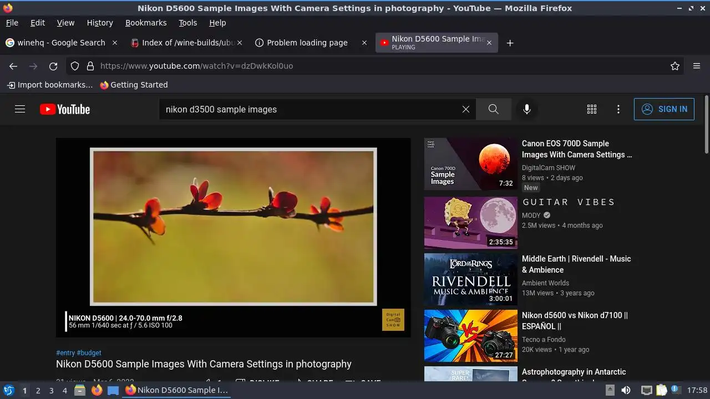
Task: Click the taskbar clock showing 17:58
Action: pos(697,390)
